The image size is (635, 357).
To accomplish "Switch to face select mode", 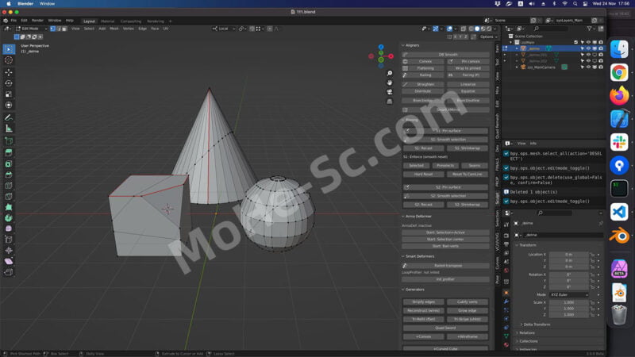I will (x=64, y=29).
